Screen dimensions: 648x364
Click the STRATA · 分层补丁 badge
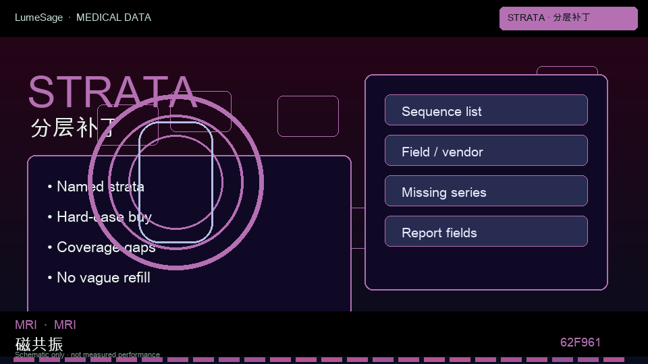pyautogui.click(x=568, y=18)
